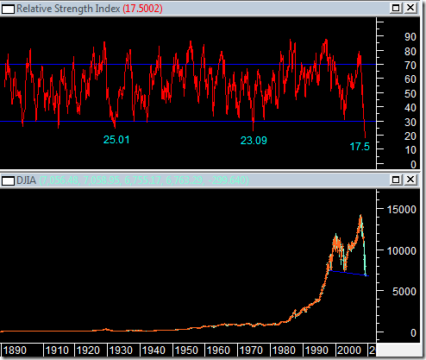
Task: Click the red RSI value 17.5002
Action: tap(142, 9)
